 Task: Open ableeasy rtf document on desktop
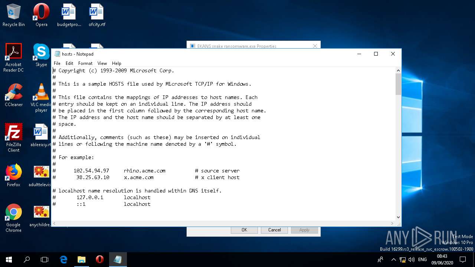[x=41, y=136]
